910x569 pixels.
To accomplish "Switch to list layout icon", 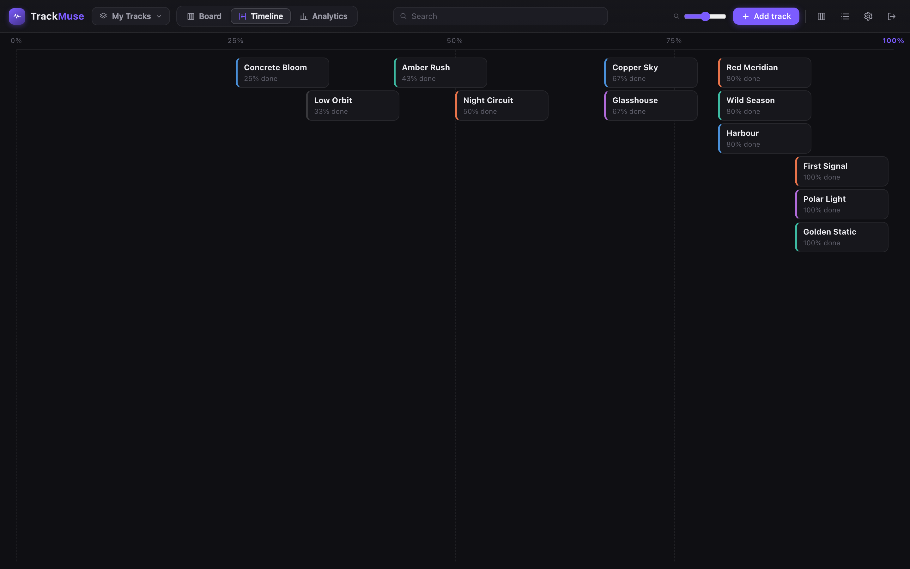I will [x=845, y=16].
